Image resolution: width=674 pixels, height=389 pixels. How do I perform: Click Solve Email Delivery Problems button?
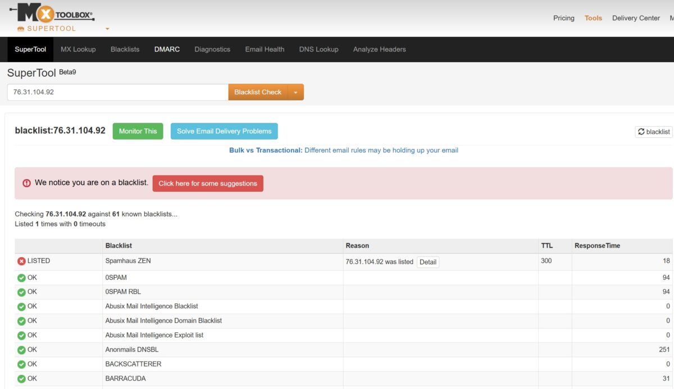point(224,131)
